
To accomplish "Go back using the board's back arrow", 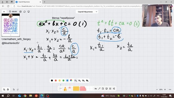I will (x=4, y=11).
